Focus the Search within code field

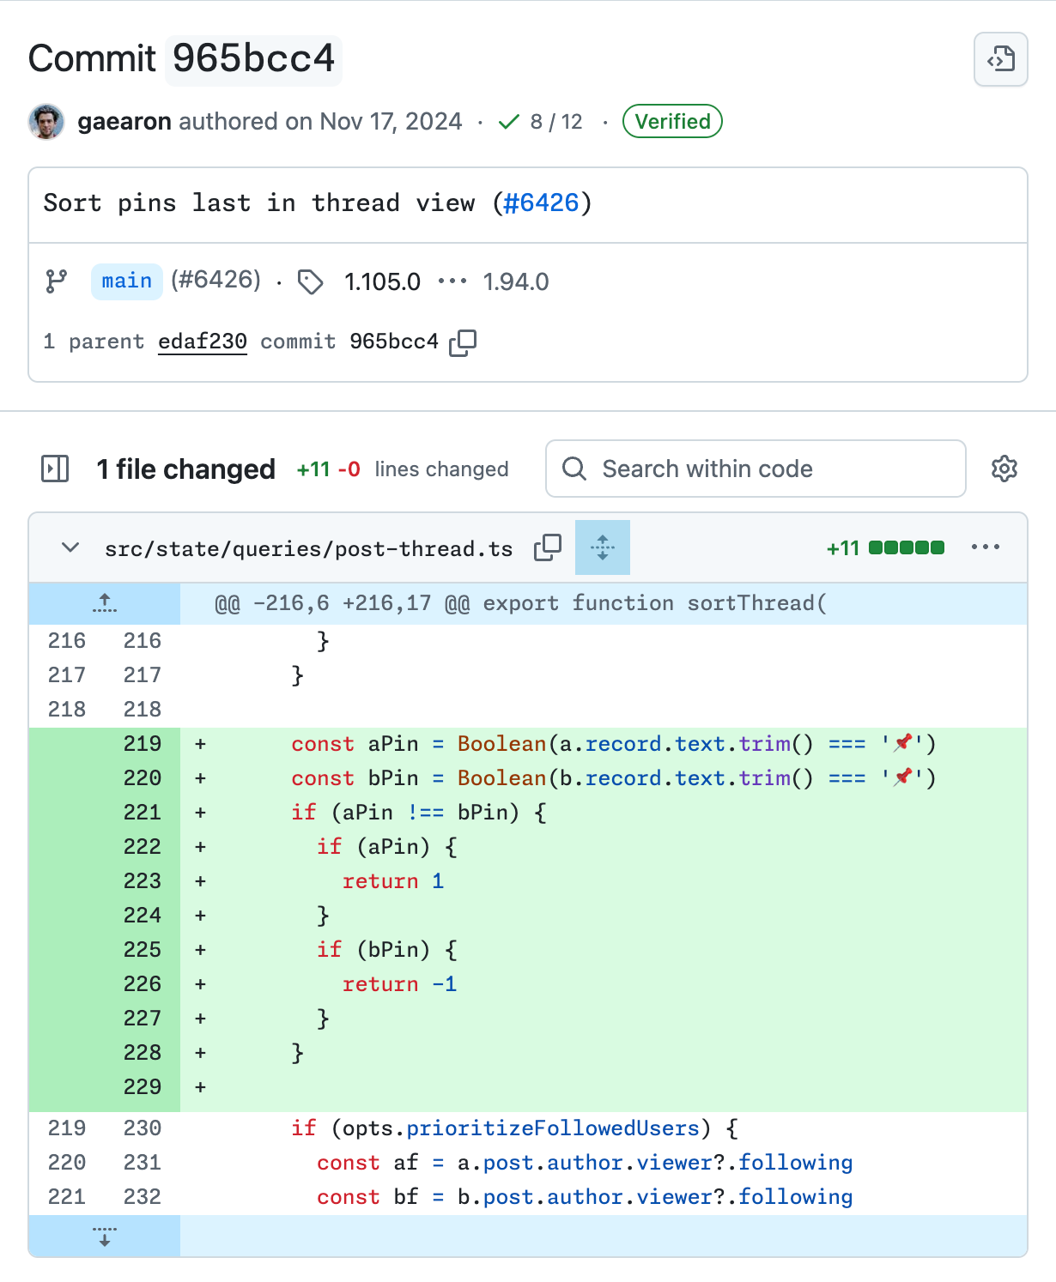click(756, 469)
